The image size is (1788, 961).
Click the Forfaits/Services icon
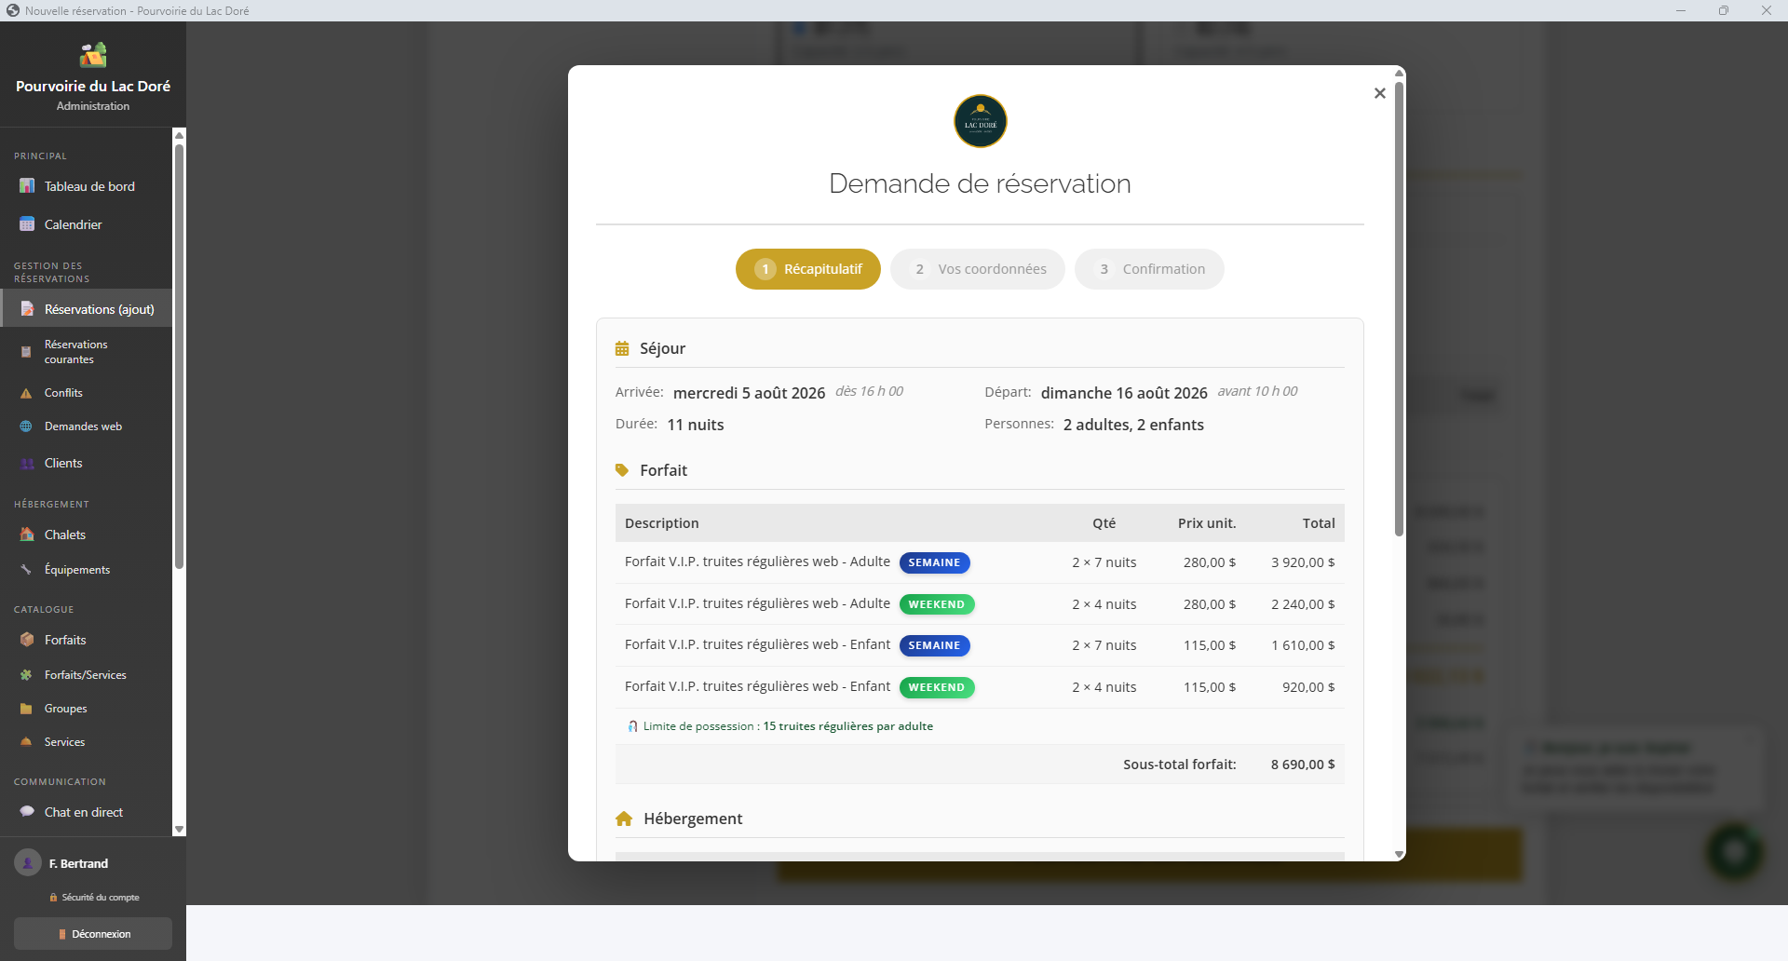(x=26, y=675)
